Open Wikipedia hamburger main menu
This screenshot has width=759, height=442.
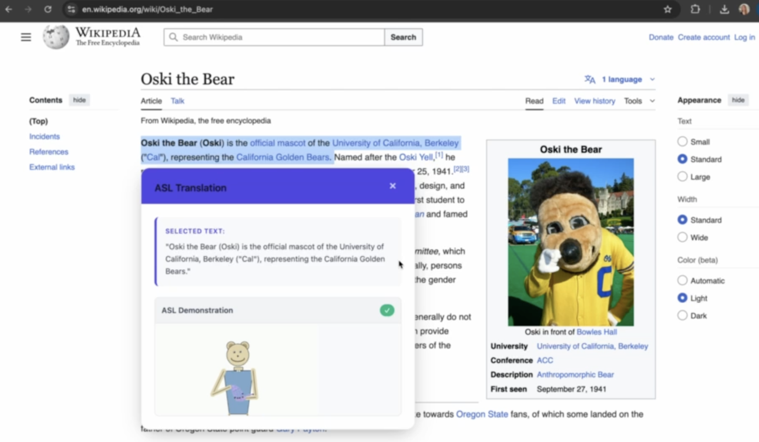pyautogui.click(x=26, y=37)
